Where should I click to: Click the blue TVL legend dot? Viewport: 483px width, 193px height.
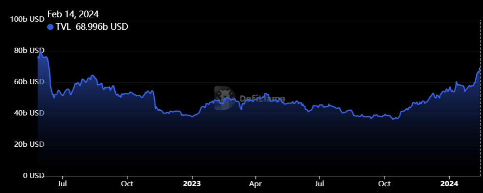coord(50,27)
